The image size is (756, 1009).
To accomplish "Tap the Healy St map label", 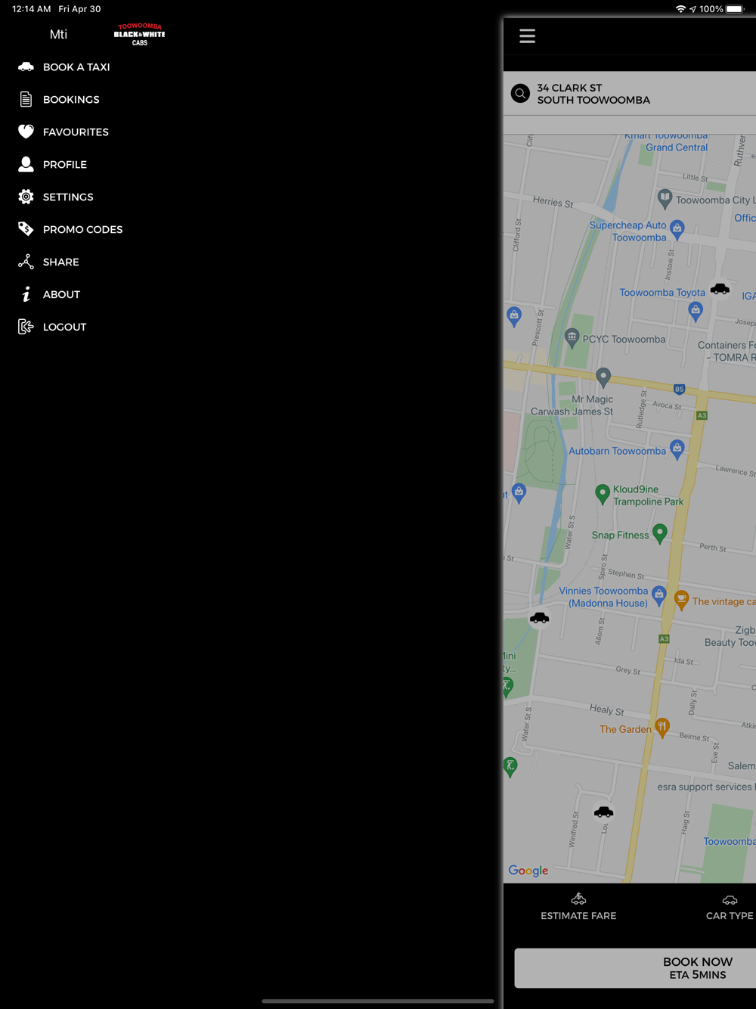I will [x=607, y=709].
